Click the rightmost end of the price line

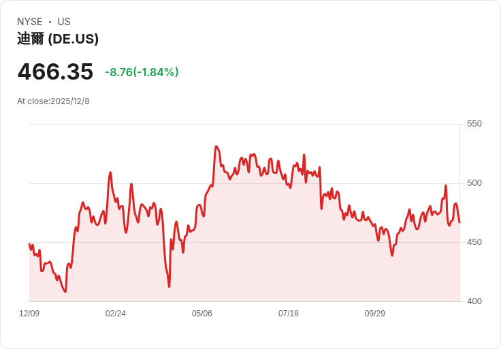pyautogui.click(x=459, y=222)
